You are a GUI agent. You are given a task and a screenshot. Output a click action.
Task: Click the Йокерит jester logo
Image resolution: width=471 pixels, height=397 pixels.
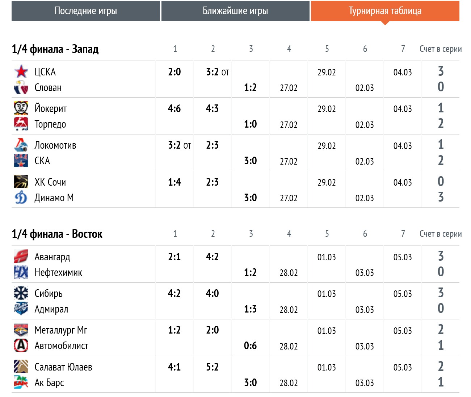21,108
